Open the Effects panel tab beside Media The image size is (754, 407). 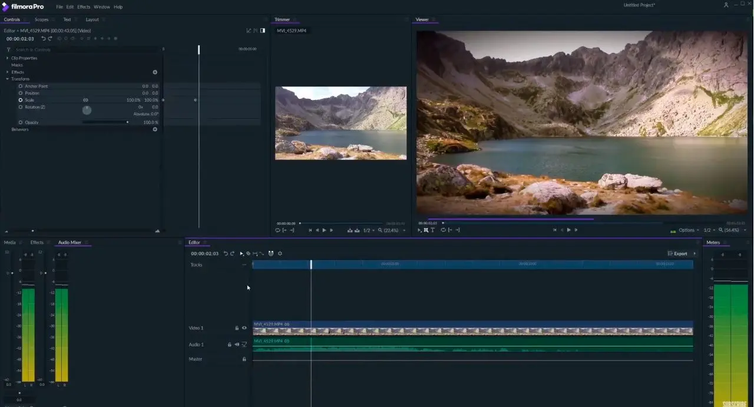click(x=37, y=242)
